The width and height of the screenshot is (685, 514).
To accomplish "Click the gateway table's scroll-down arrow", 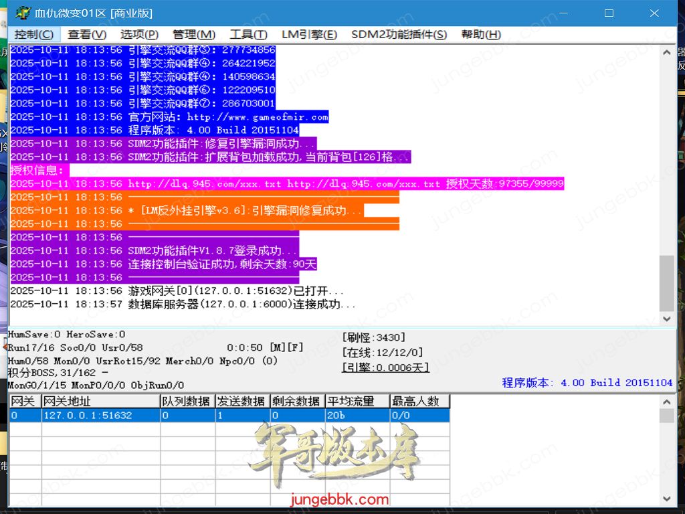I will click(666, 499).
